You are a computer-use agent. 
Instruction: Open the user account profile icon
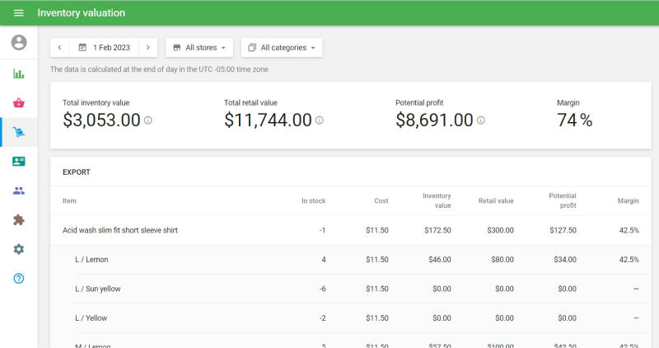19,43
